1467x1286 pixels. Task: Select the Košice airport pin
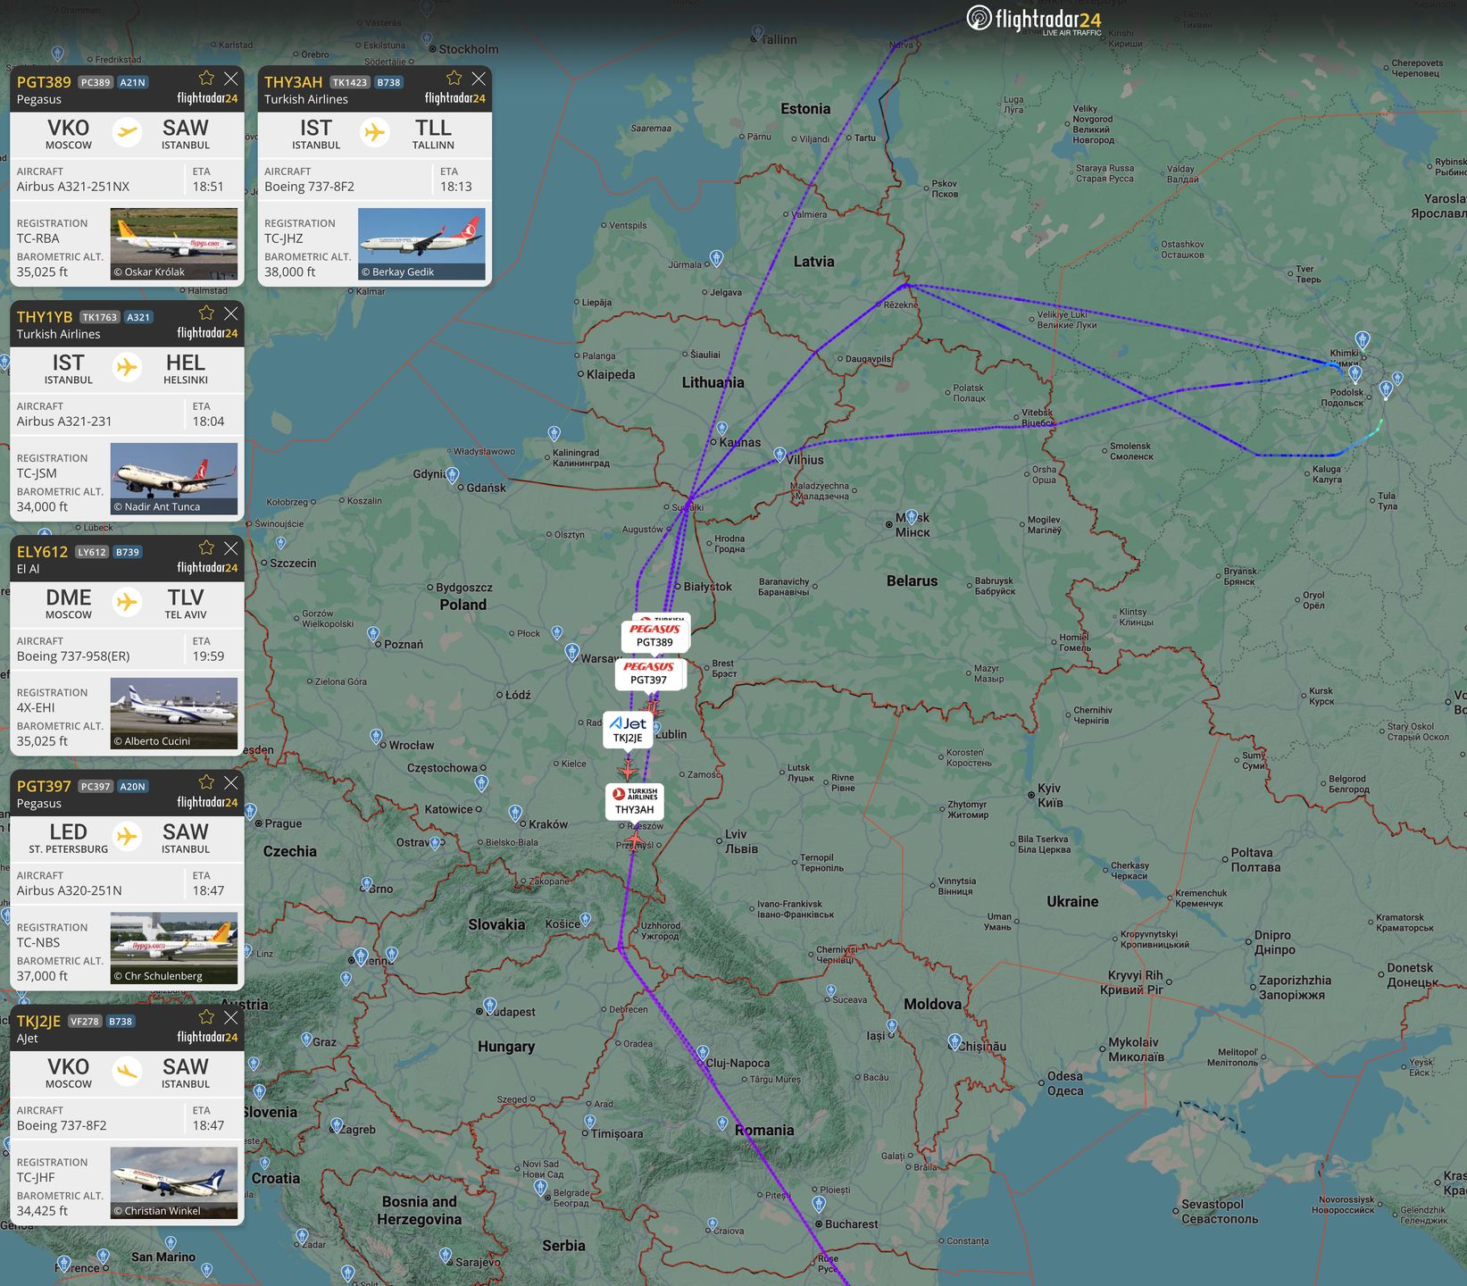coord(585,919)
